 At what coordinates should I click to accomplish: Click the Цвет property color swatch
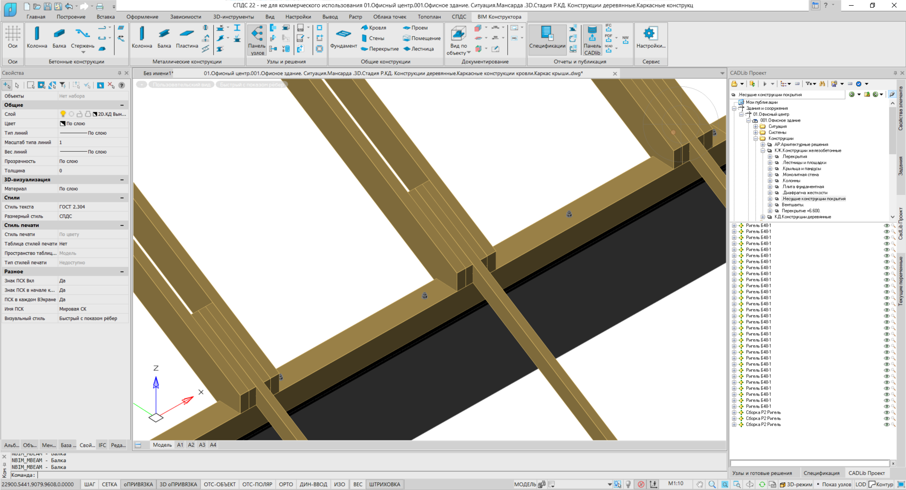click(x=62, y=123)
